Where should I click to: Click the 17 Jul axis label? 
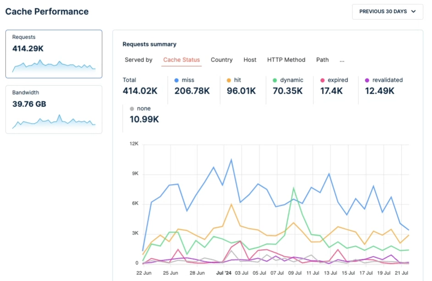pos(366,273)
